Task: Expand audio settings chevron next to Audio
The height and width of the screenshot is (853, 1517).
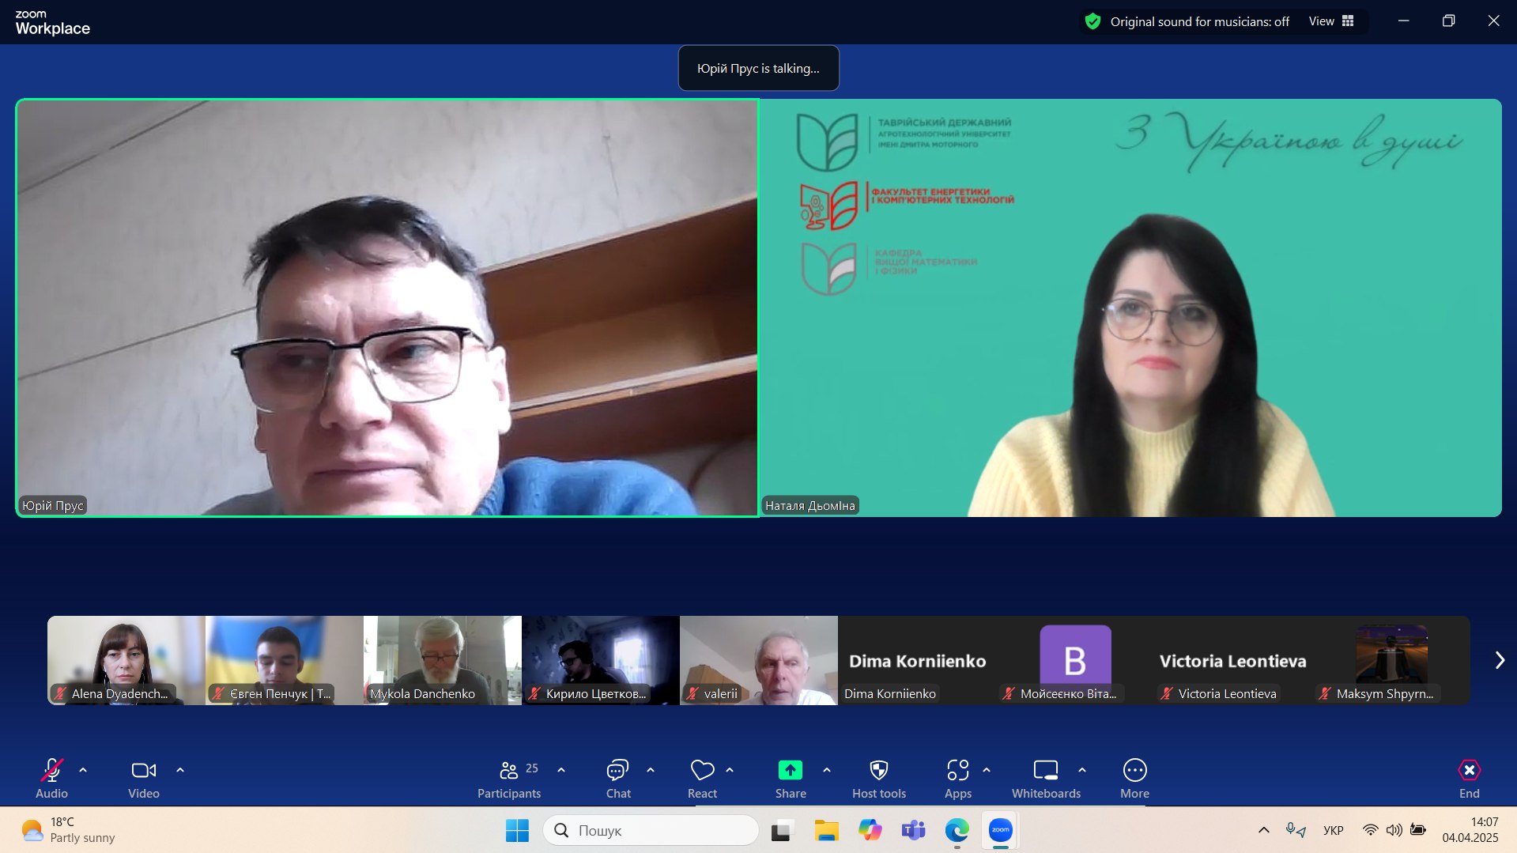Action: 83,770
